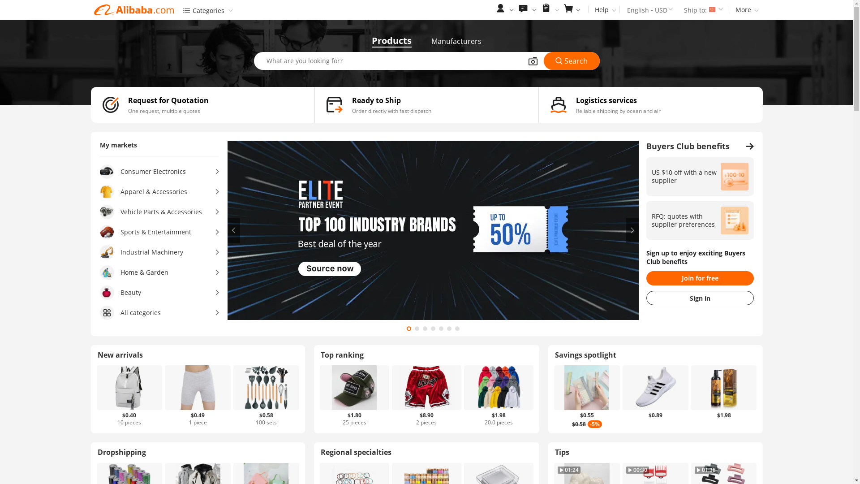
Task: Open the English - USD language selector
Action: [649, 10]
